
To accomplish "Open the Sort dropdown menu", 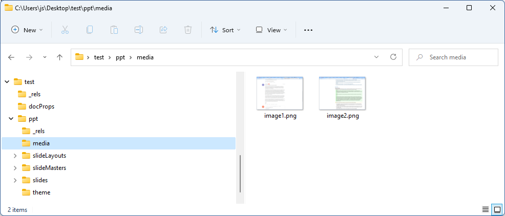I will pyautogui.click(x=225, y=30).
